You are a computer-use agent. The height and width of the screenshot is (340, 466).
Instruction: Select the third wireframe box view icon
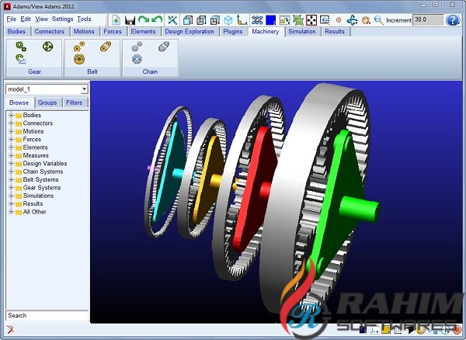[x=214, y=20]
